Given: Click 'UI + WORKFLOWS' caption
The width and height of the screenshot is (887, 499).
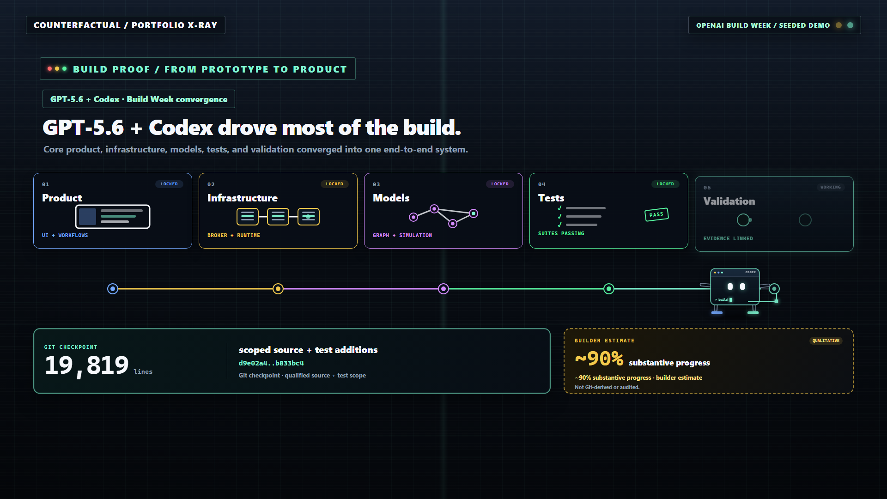Looking at the screenshot, I should [x=65, y=235].
